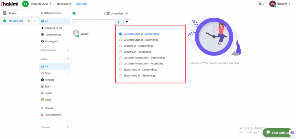Expand the Assigned Agent section
296x139 pixels.
coord(68,50)
